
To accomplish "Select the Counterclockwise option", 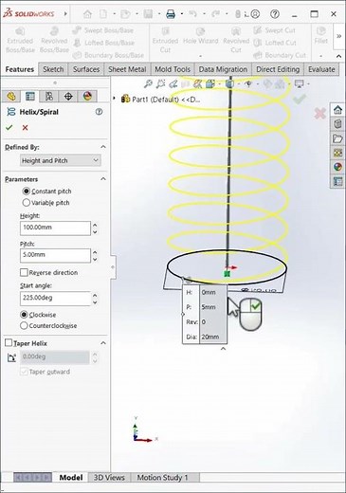I will (x=24, y=326).
